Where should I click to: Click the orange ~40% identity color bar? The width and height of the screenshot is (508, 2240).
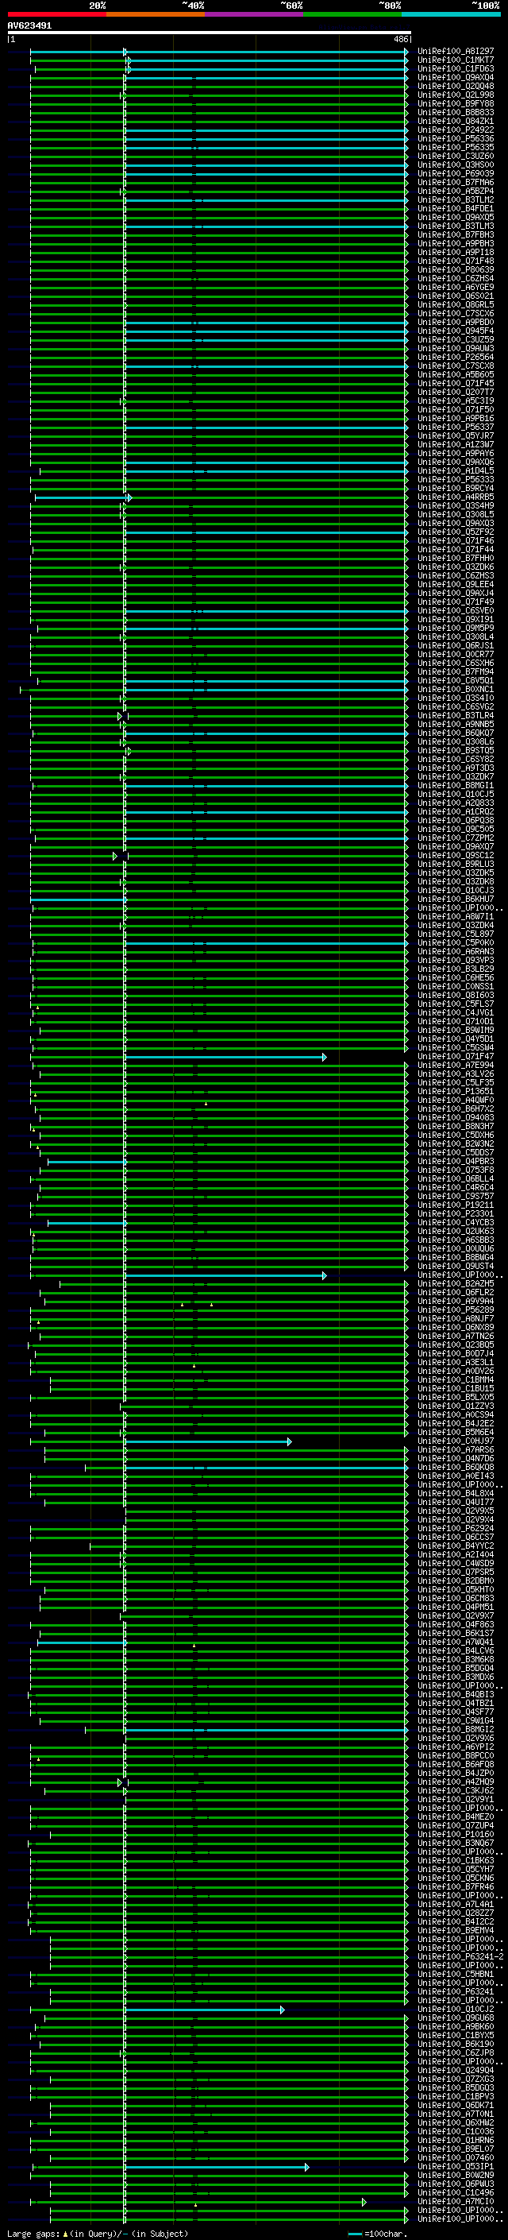click(x=156, y=14)
